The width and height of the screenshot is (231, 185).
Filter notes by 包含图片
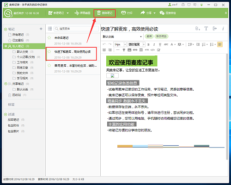[16, 131]
